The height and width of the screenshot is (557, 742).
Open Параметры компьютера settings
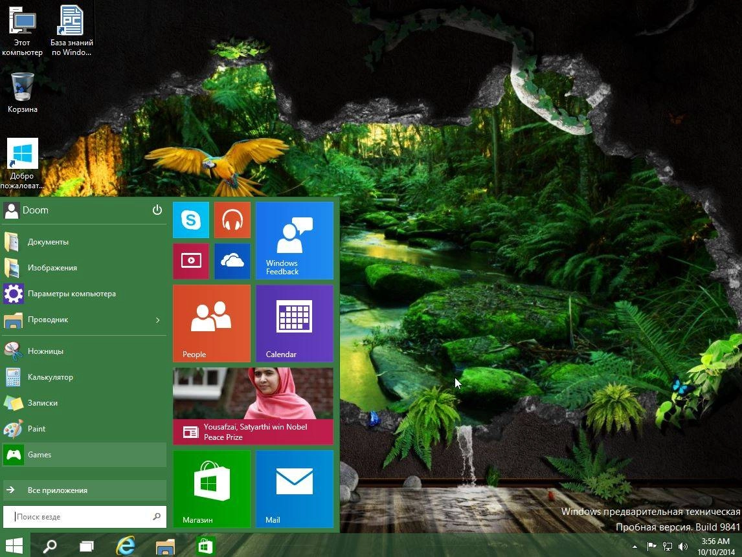coord(84,294)
